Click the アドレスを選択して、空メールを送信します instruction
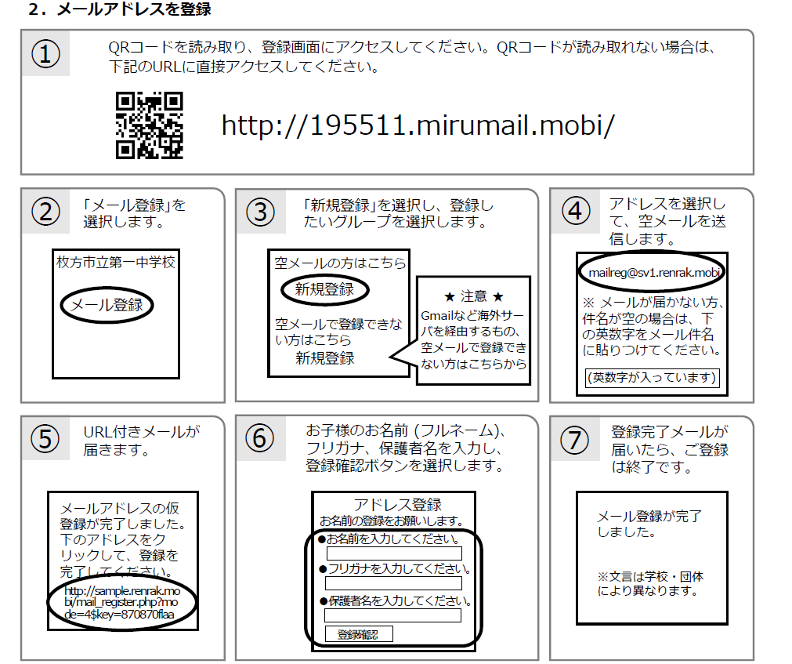 pyautogui.click(x=667, y=221)
